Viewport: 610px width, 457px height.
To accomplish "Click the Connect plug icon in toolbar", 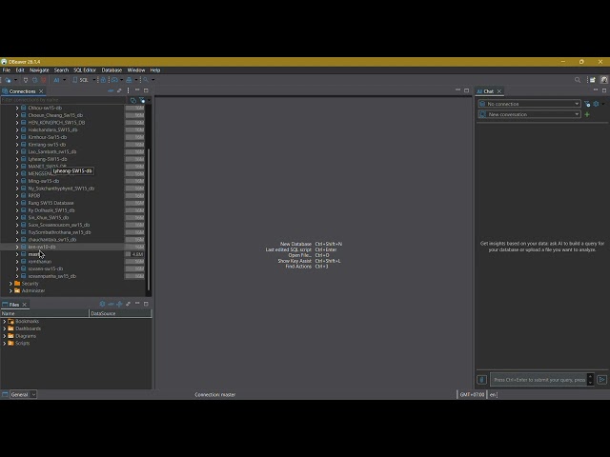I will (x=26, y=80).
